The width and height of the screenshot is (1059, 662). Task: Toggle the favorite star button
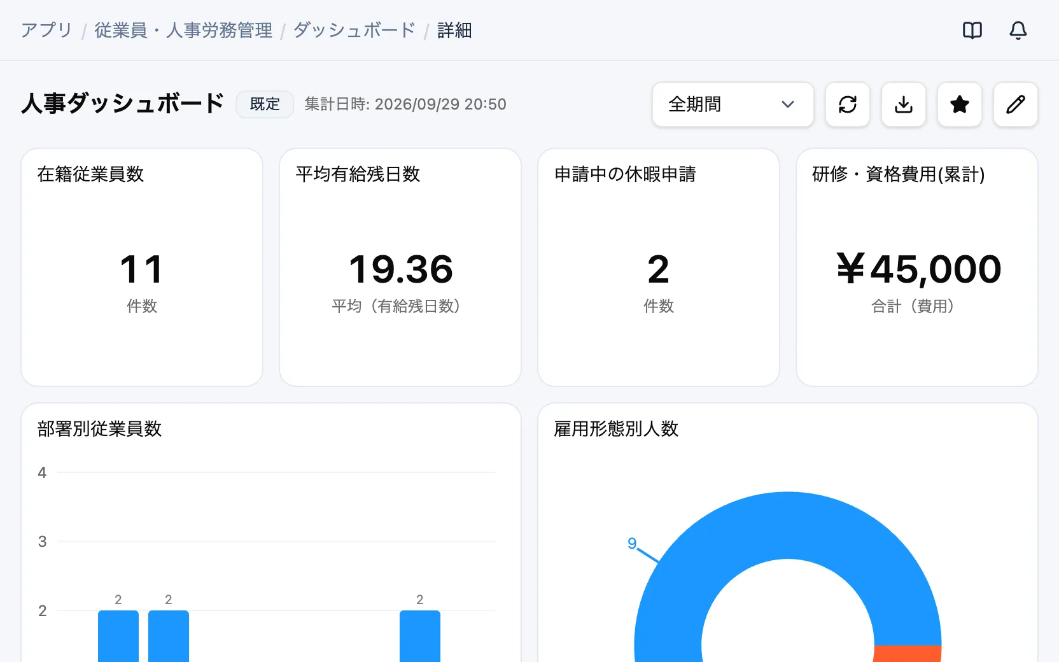coord(960,104)
